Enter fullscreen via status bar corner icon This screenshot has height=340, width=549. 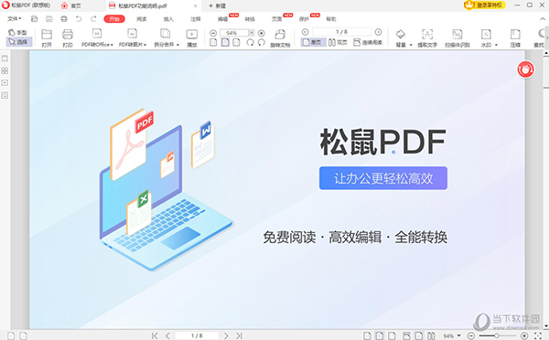pos(538,335)
